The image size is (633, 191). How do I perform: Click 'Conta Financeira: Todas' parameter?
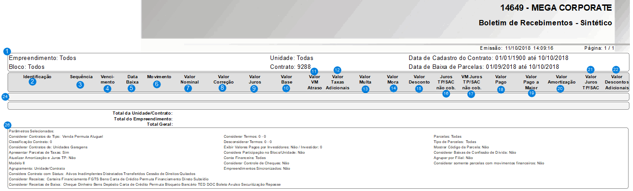[245, 158]
